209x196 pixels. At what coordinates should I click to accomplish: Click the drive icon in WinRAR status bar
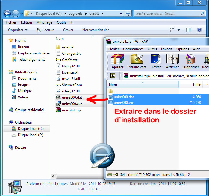point(110,174)
